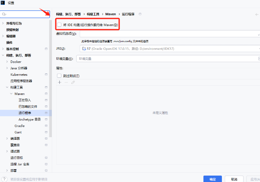Screen dimensions: 260x182
Task: Expand the 版本控制 tree node
Action: [3, 49]
